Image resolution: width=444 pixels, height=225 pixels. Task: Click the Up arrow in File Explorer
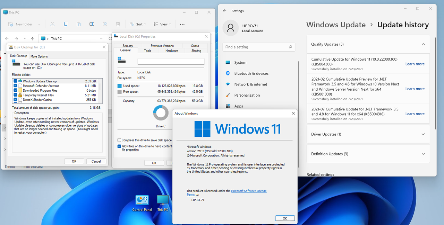(33, 39)
